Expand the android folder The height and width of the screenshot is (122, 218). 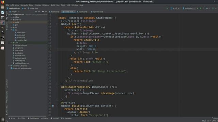click(11, 20)
